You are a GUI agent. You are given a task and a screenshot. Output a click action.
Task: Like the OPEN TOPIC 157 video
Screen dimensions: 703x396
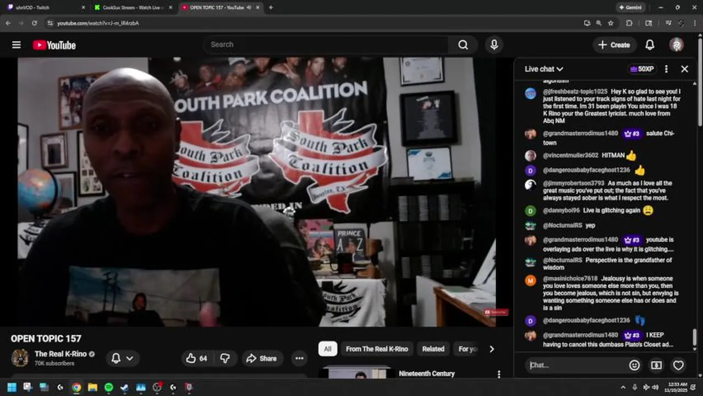[197, 358]
